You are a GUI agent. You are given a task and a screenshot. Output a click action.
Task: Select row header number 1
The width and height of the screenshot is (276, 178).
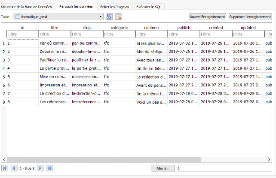[4, 43]
